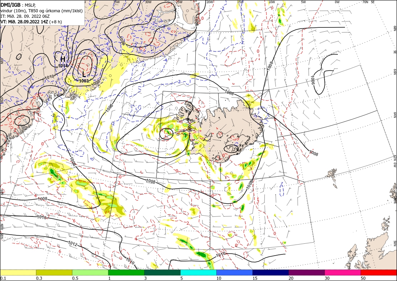Click the legend value '0.5'
Viewport: 397px width, 281px height.
75,278
